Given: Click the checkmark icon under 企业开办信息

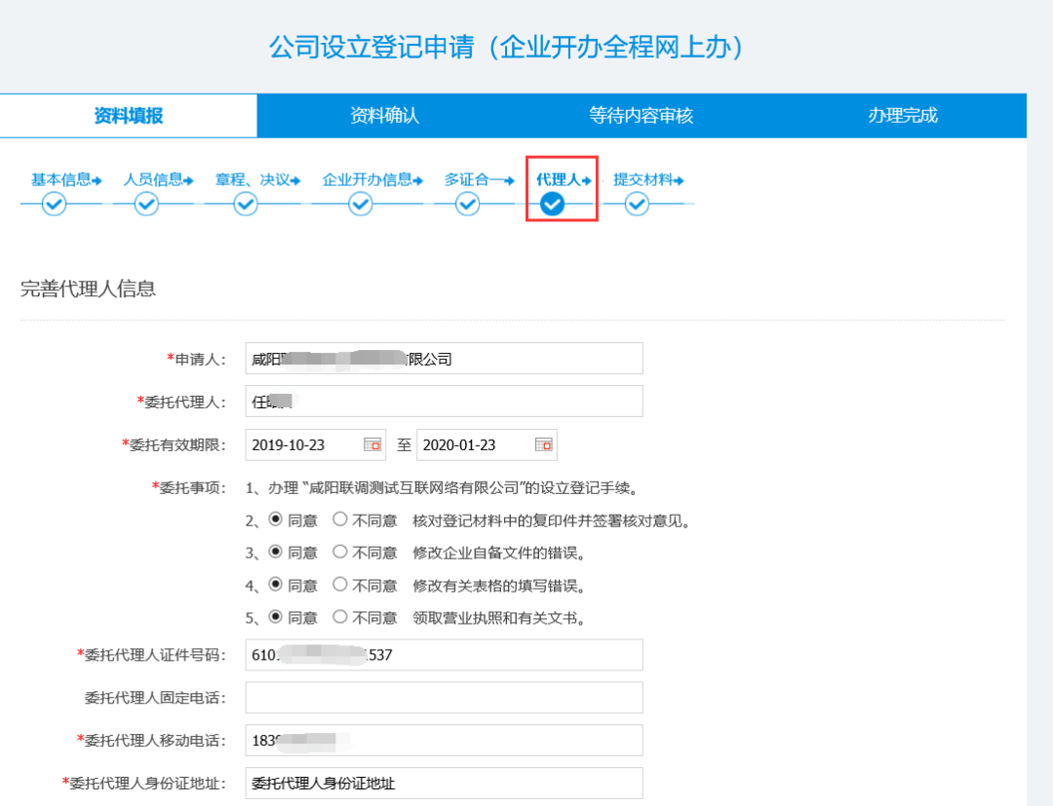Looking at the screenshot, I should [x=361, y=204].
